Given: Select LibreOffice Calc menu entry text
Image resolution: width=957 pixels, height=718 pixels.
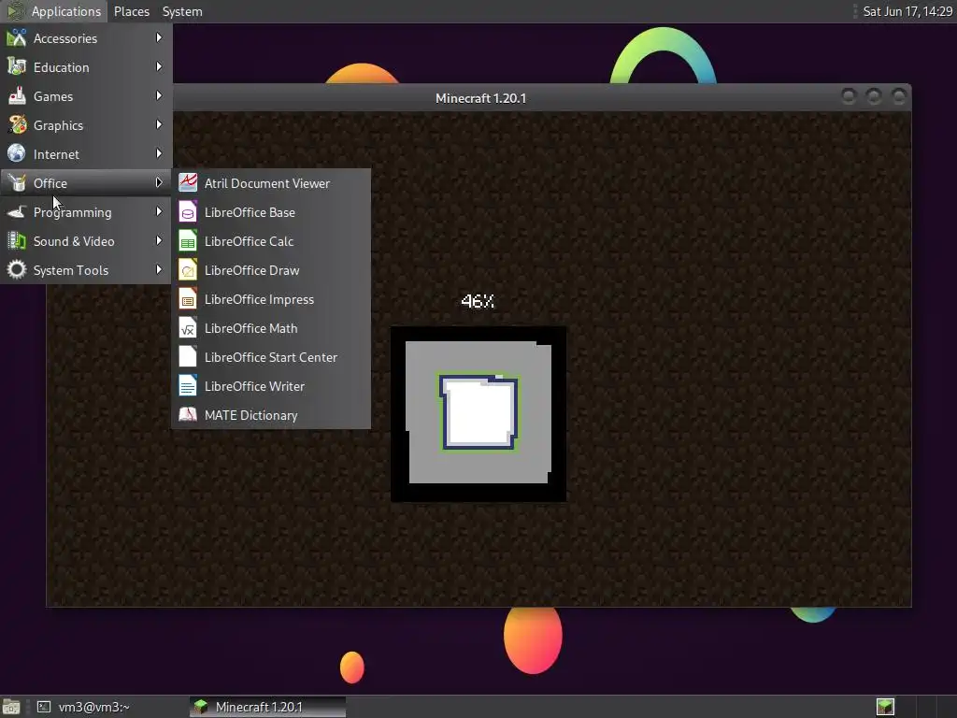Looking at the screenshot, I should point(249,241).
